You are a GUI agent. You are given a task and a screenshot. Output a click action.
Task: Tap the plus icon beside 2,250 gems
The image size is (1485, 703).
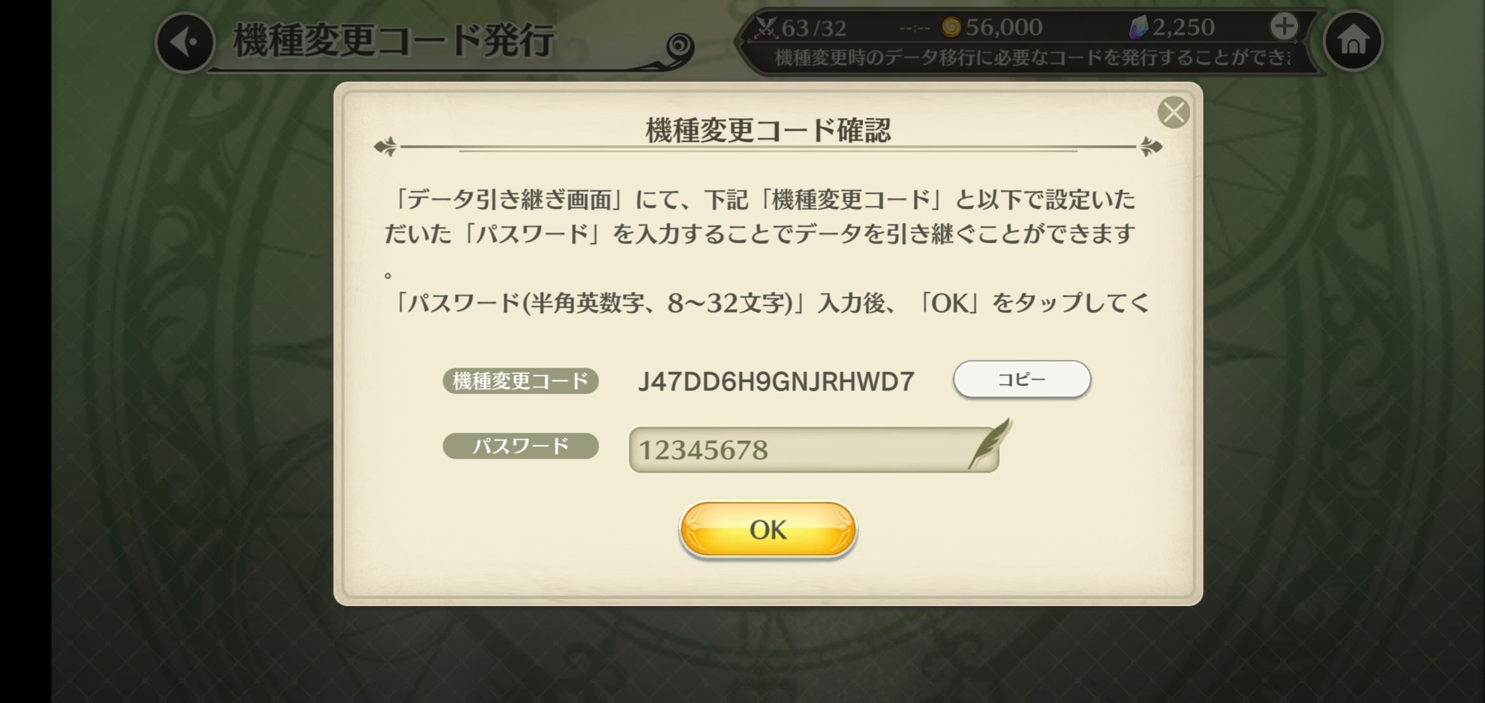[1284, 27]
